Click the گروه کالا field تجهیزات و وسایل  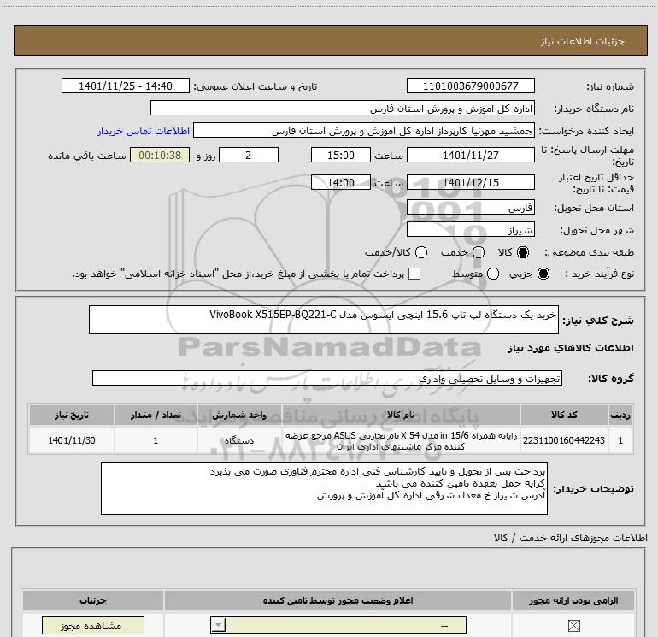click(x=327, y=378)
